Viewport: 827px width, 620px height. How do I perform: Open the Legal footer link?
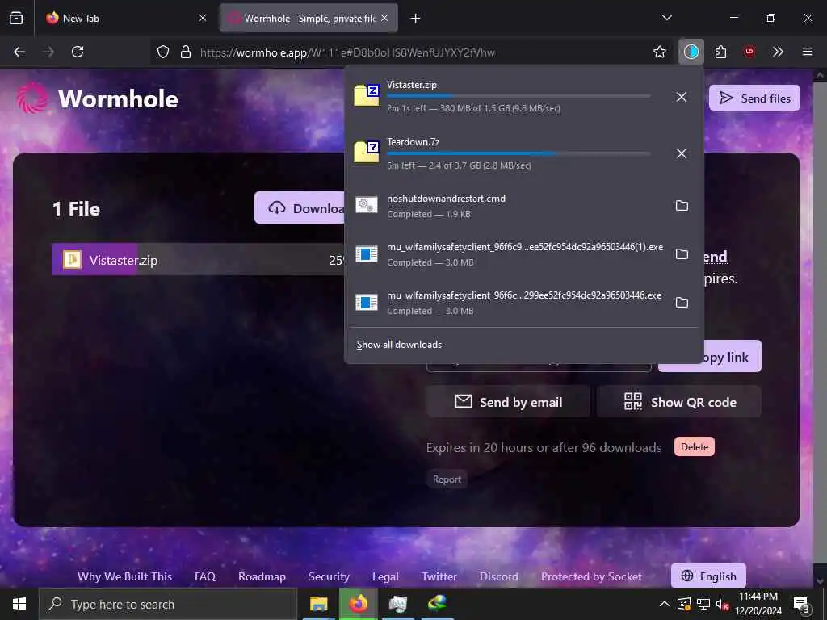coord(385,576)
